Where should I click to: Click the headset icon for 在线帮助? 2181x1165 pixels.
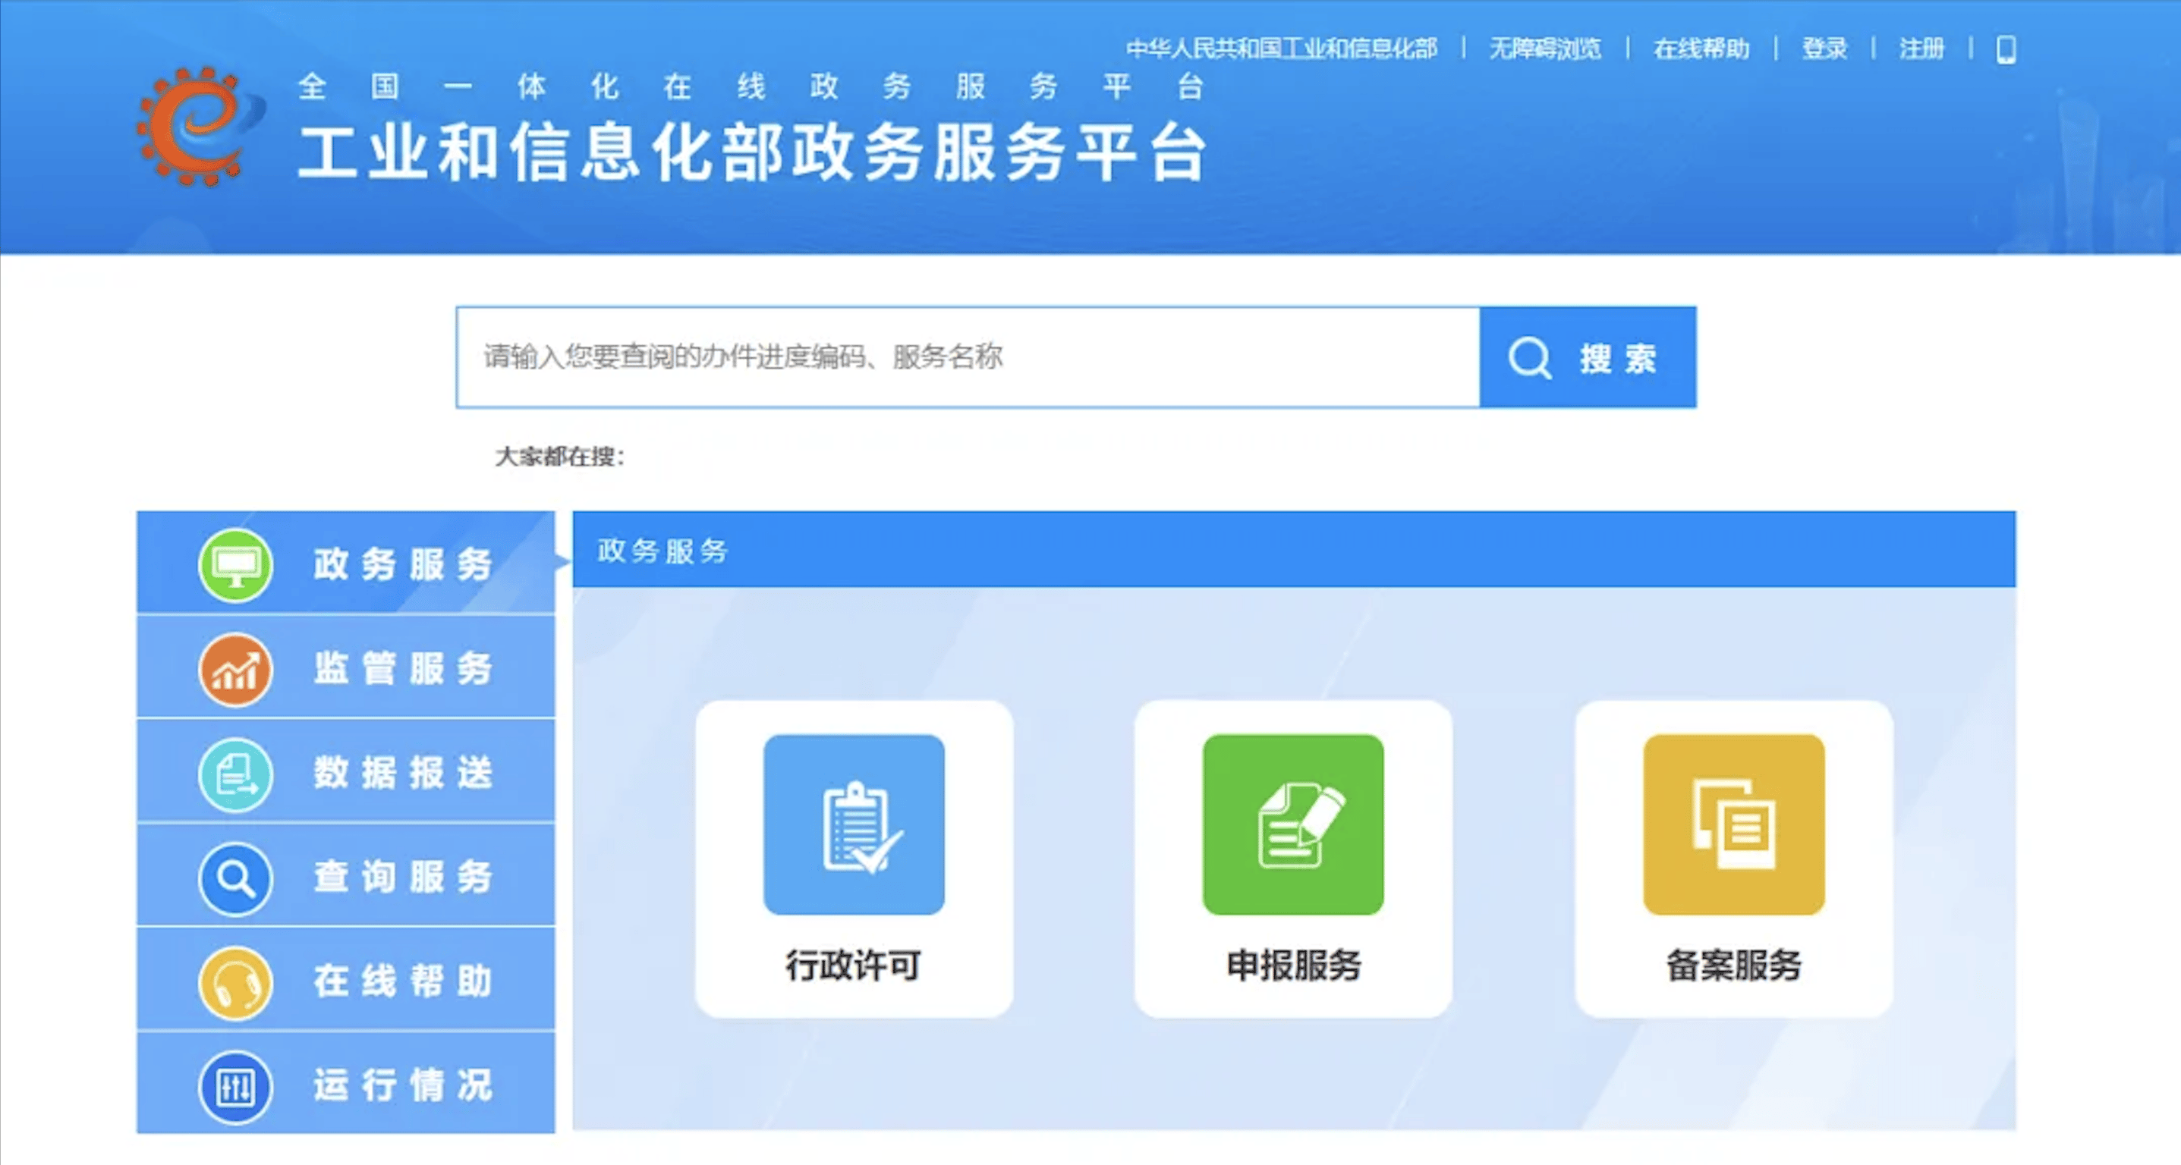tap(235, 982)
